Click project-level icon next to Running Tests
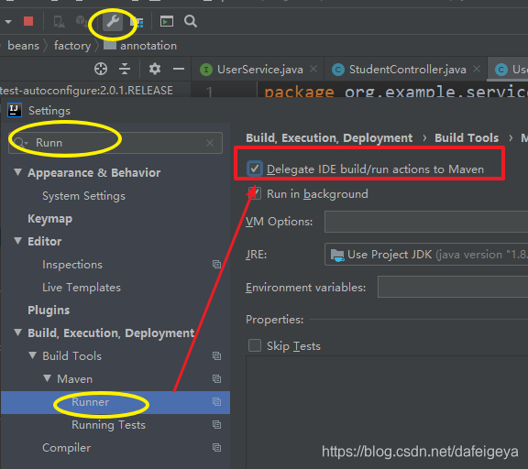 (x=217, y=425)
